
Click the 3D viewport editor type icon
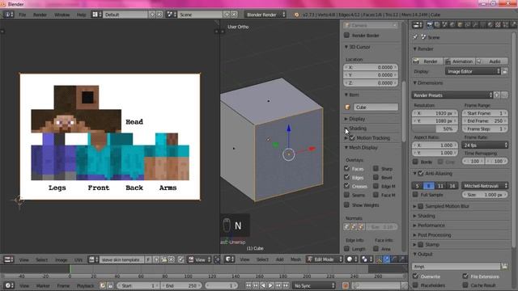point(230,259)
